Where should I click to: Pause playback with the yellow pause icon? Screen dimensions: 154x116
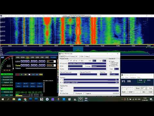pos(25,74)
